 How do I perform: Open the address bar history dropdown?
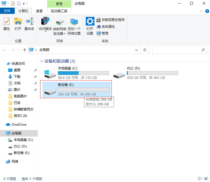pyautogui.click(x=136, y=50)
